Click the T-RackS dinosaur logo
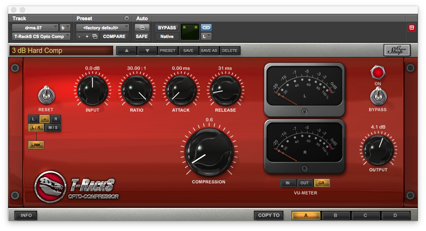This screenshot has width=426, height=231. tap(50, 186)
